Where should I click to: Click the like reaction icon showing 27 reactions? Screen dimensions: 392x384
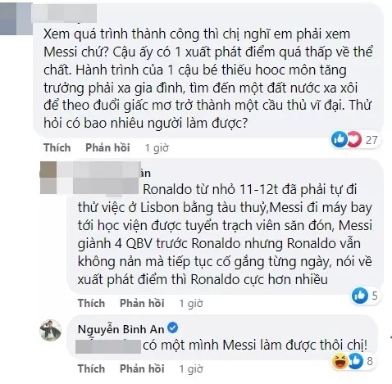[339, 139]
